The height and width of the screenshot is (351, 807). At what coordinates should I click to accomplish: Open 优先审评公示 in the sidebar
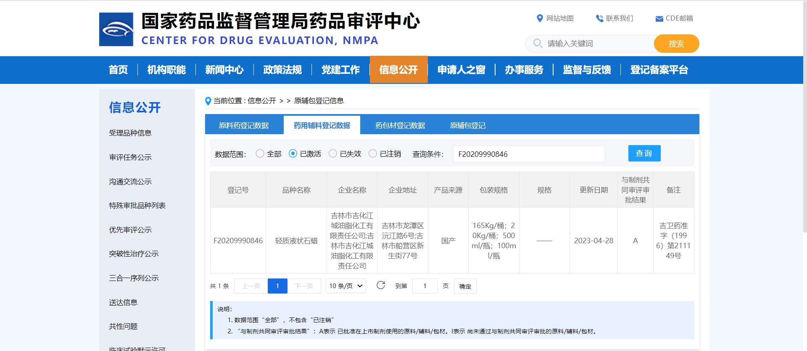pyautogui.click(x=130, y=230)
